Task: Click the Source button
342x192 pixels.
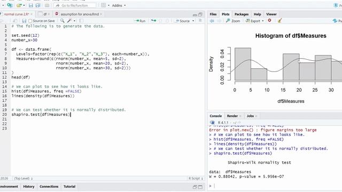Action: pyautogui.click(x=182, y=21)
